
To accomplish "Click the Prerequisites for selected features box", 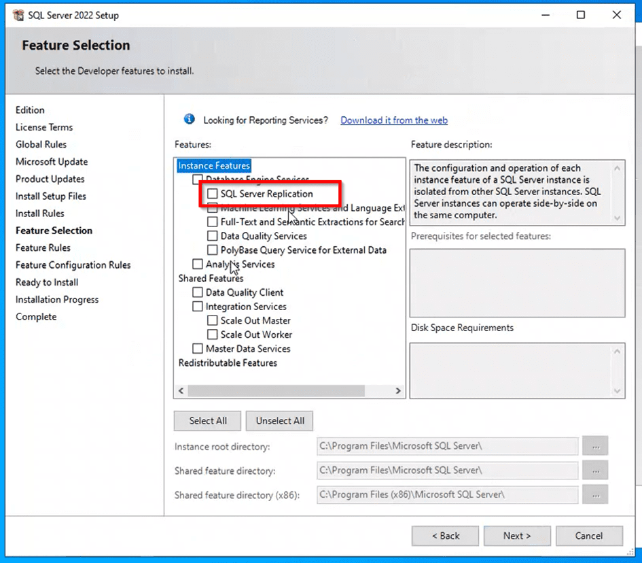I will click(517, 283).
